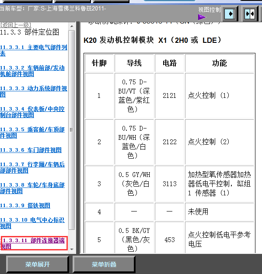Screen dimensions: 262x274
Task: Open link 11.3.3.1 主要电气部件列表
Action: coord(34,50)
